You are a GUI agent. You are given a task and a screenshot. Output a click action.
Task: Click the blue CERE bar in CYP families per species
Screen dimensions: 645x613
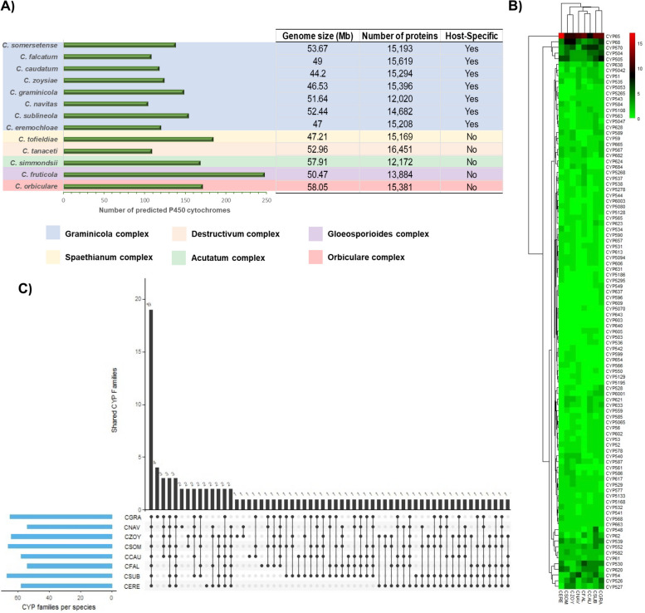point(66,586)
